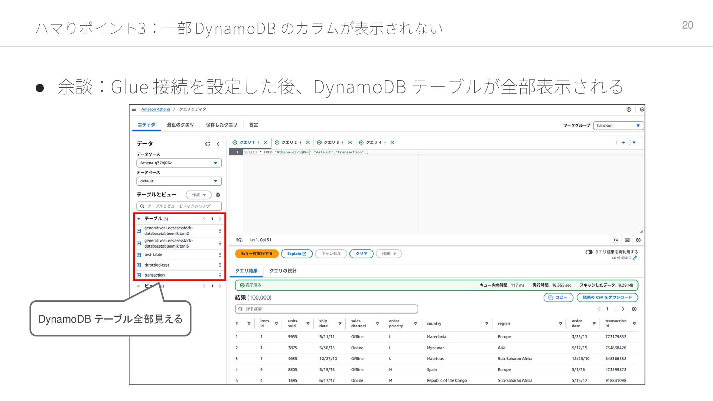This screenshot has height=401, width=713.
Task: Click the format query icon in status bar
Action: (x=616, y=240)
